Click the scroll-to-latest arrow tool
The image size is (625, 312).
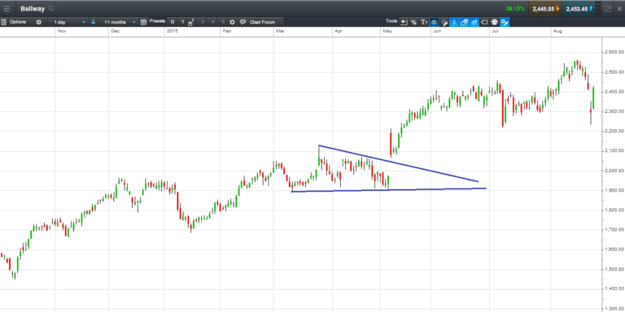pyautogui.click(x=404, y=22)
